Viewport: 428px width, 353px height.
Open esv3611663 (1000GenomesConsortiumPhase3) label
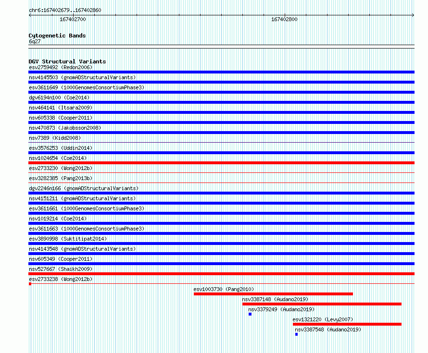tap(87, 229)
